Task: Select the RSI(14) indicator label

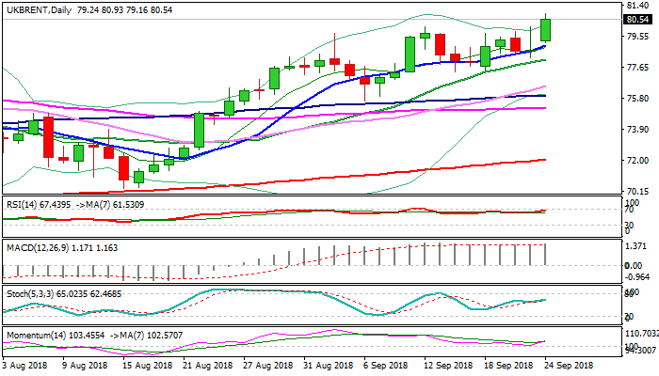Action: [24, 204]
